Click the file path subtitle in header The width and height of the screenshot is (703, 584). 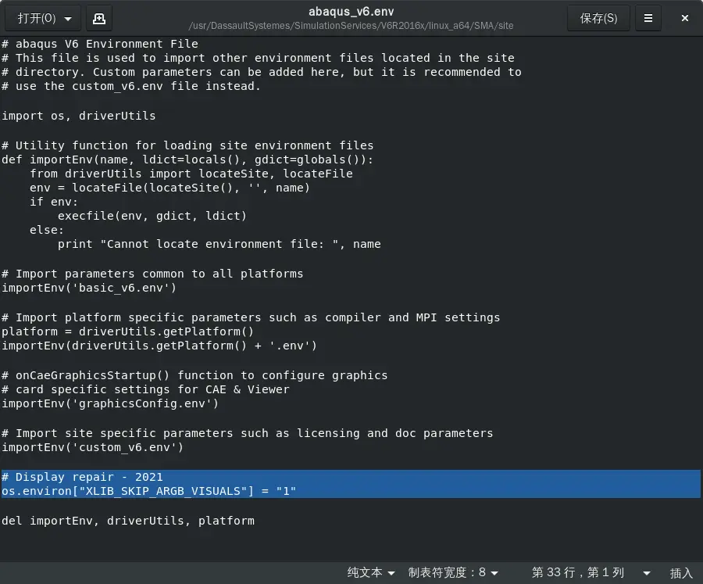[351, 26]
